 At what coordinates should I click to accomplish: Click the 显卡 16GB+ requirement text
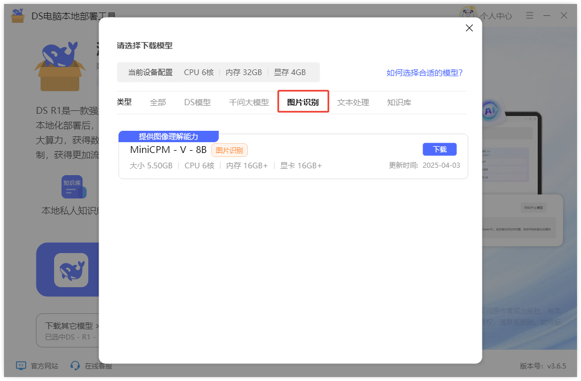tap(301, 165)
